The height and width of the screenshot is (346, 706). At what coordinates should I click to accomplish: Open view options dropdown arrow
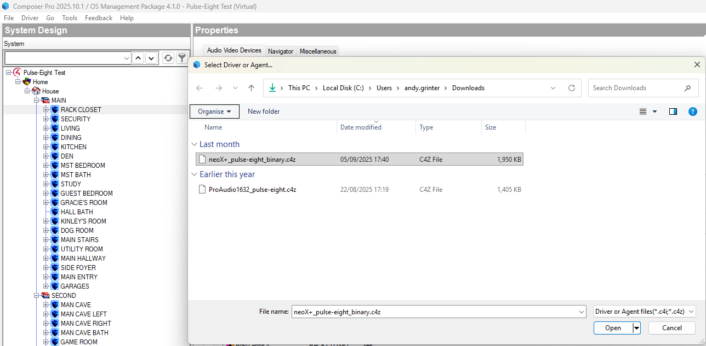coord(654,112)
